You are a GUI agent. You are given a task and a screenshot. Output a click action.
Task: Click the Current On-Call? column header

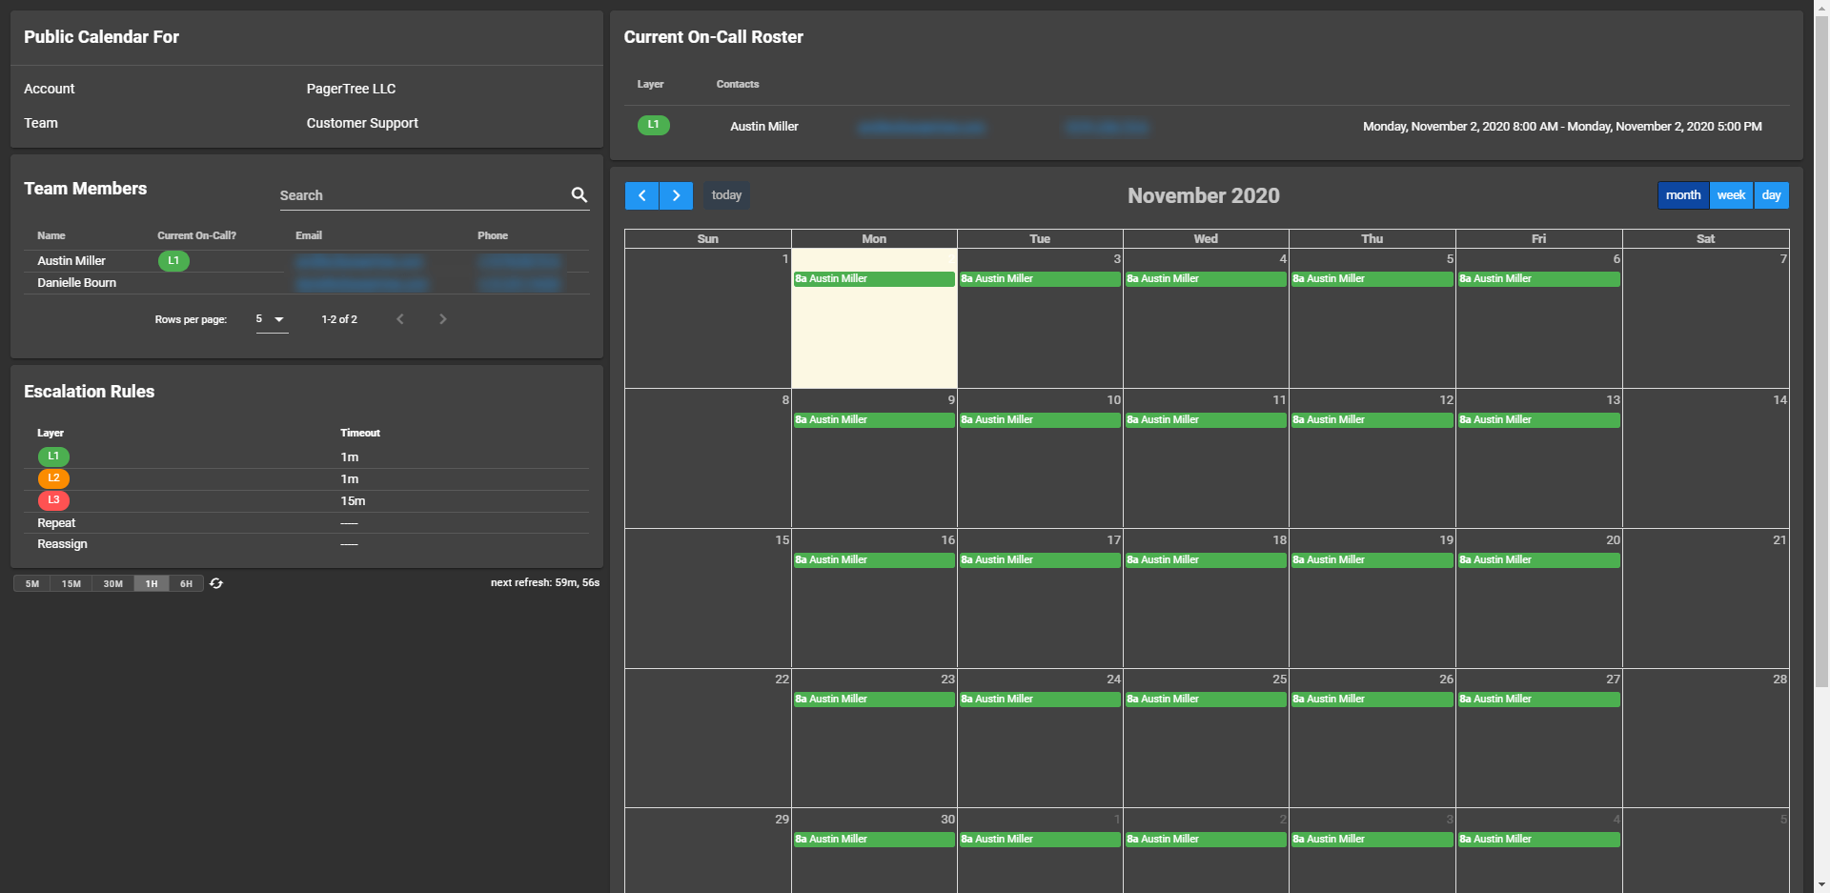(x=196, y=235)
